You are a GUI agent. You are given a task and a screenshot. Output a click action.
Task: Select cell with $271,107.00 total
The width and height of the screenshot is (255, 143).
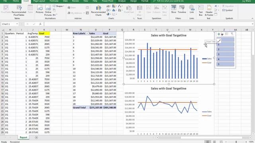tap(96, 108)
